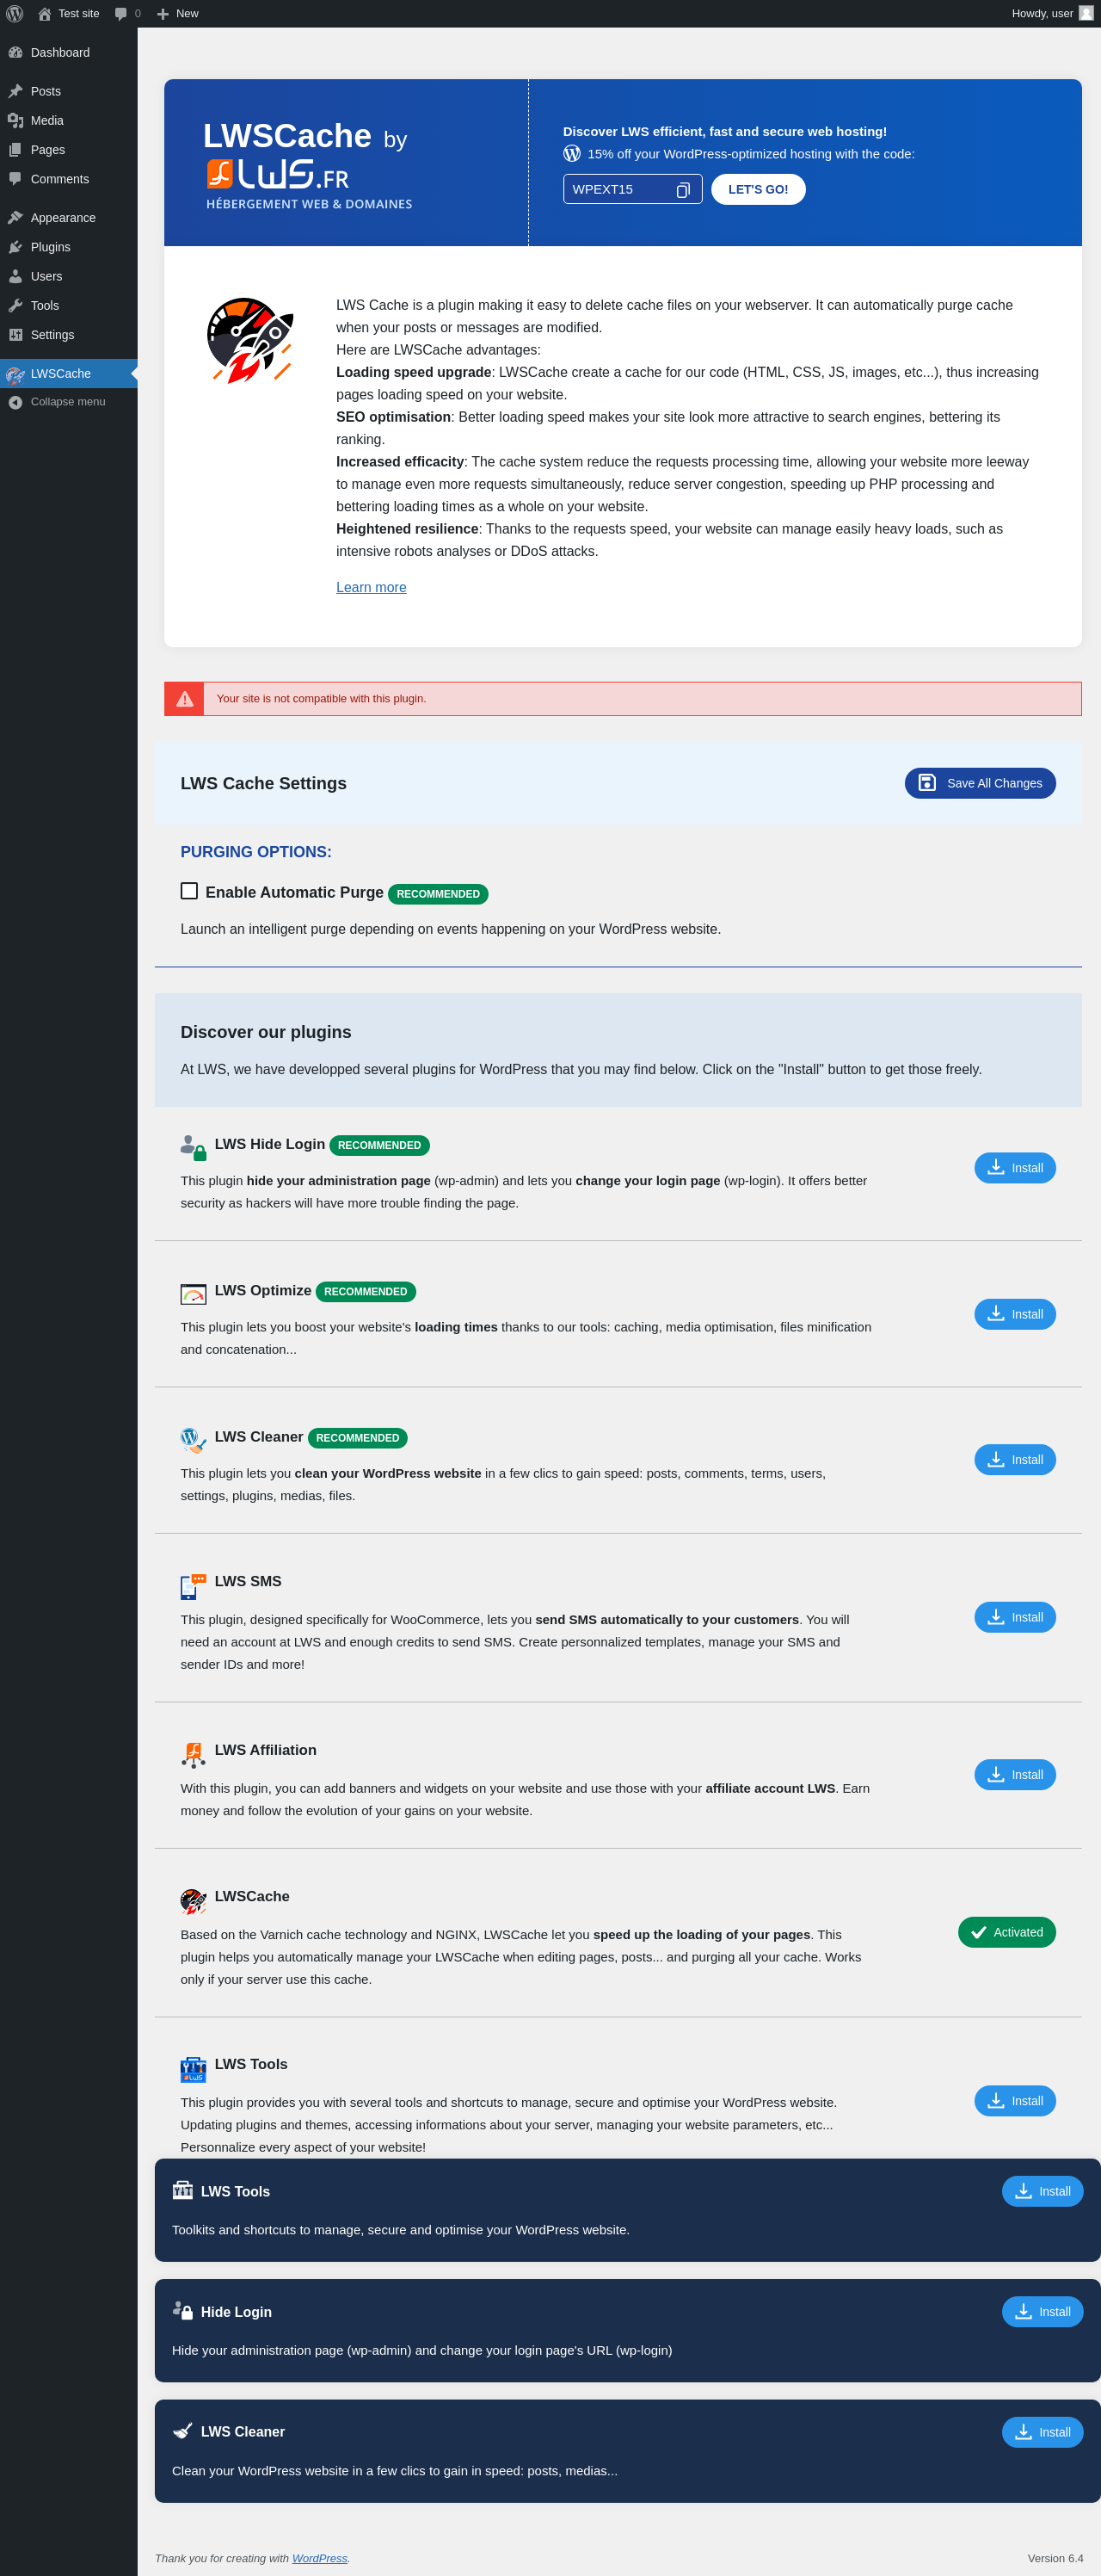Screen dimensions: 1101x2576
Task: Click the Activated button for LWSCache
Action: [x=1006, y=1932]
